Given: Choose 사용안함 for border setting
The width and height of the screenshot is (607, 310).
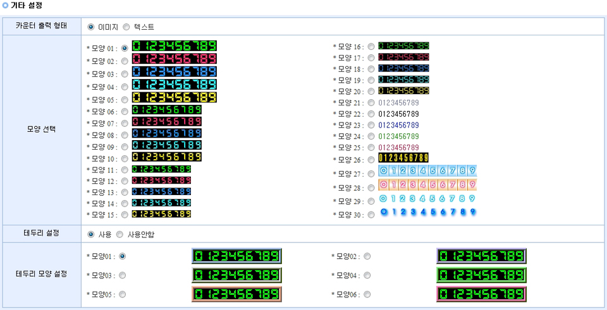Looking at the screenshot, I should (120, 234).
